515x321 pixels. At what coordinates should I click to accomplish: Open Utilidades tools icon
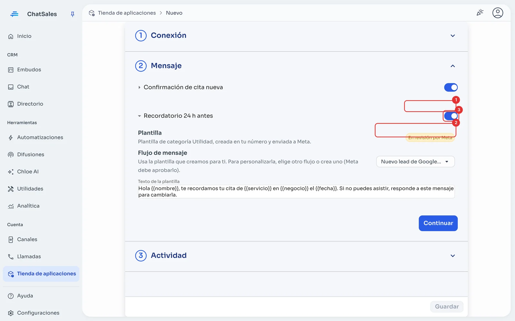pyautogui.click(x=11, y=189)
